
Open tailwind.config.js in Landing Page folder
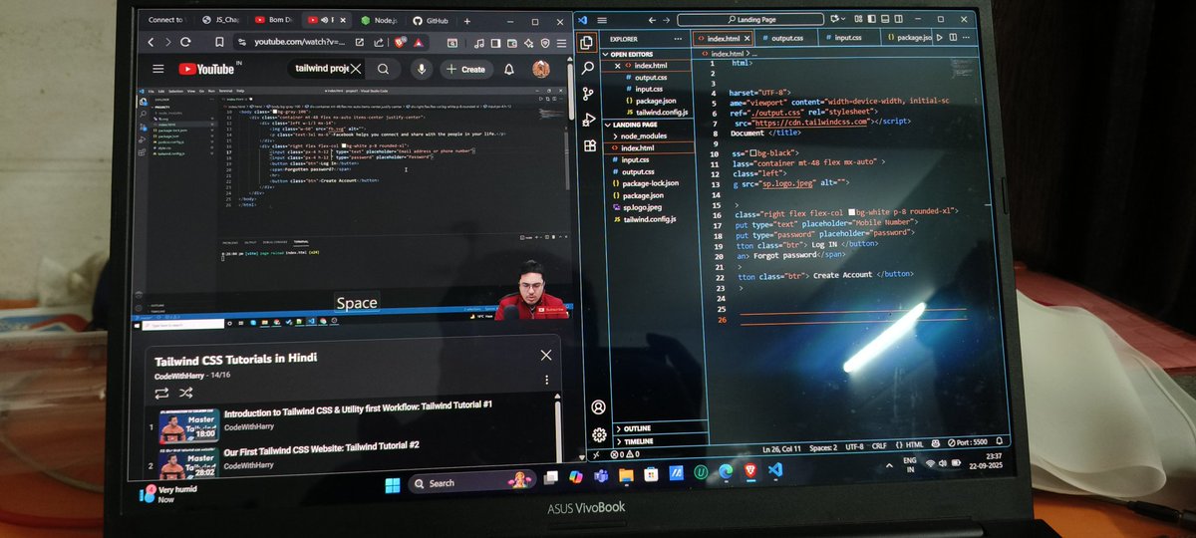pos(650,218)
